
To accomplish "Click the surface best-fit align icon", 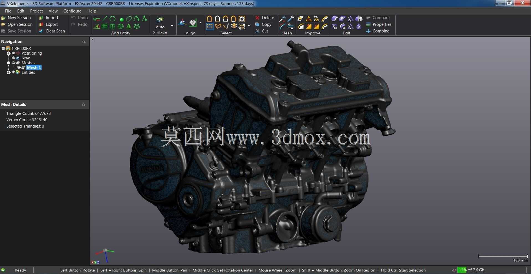I will tap(182, 23).
